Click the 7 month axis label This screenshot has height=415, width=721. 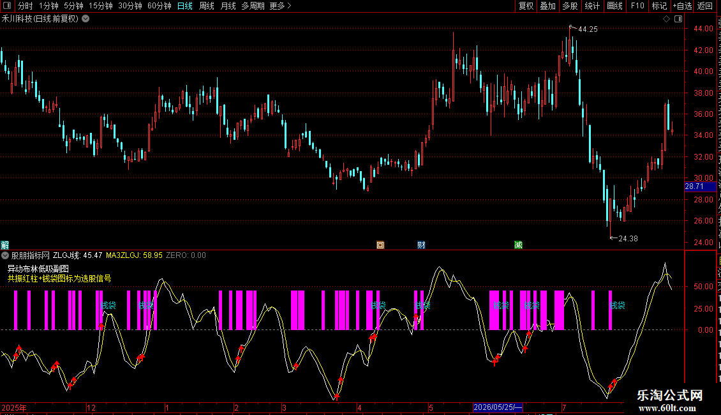point(564,407)
